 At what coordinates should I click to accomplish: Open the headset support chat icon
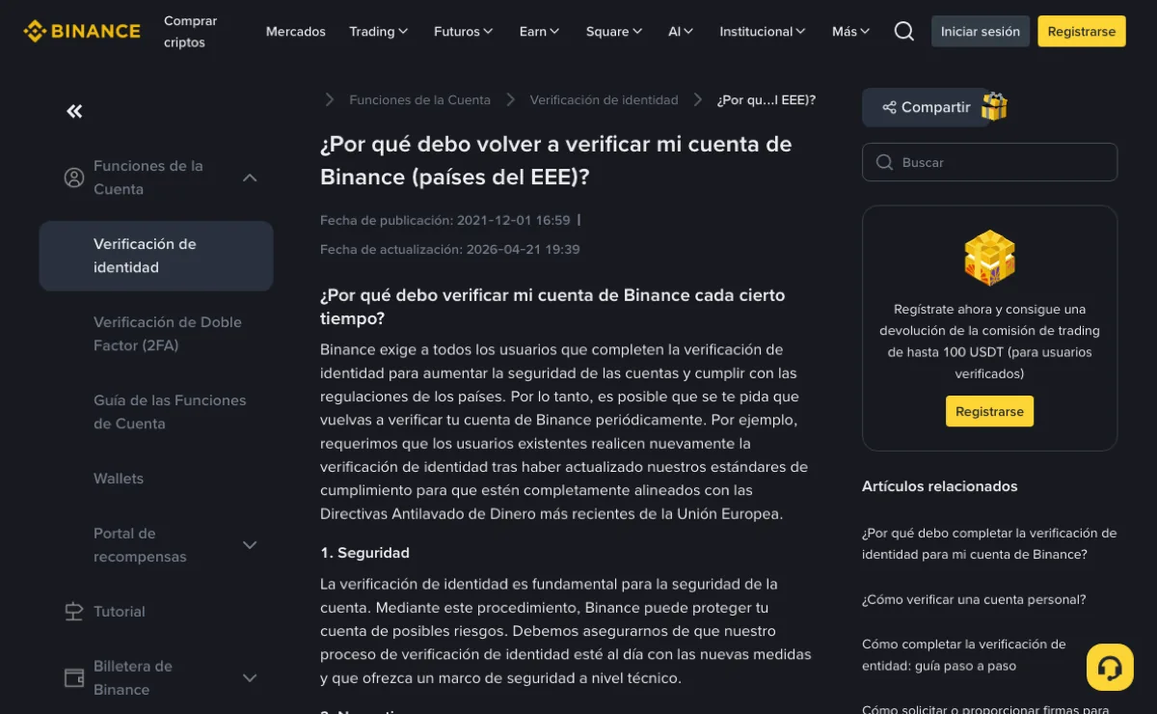point(1110,667)
